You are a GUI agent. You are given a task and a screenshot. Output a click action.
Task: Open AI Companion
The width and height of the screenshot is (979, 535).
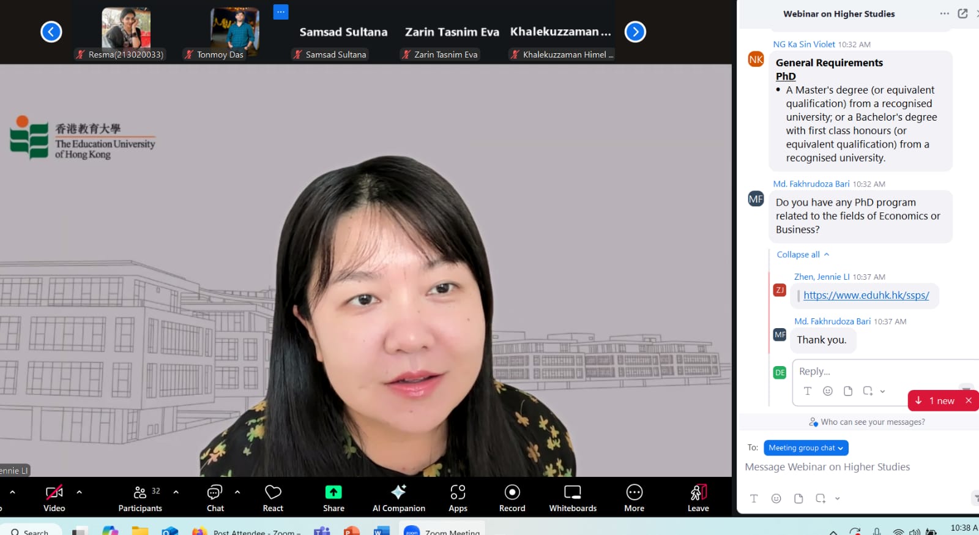(399, 498)
